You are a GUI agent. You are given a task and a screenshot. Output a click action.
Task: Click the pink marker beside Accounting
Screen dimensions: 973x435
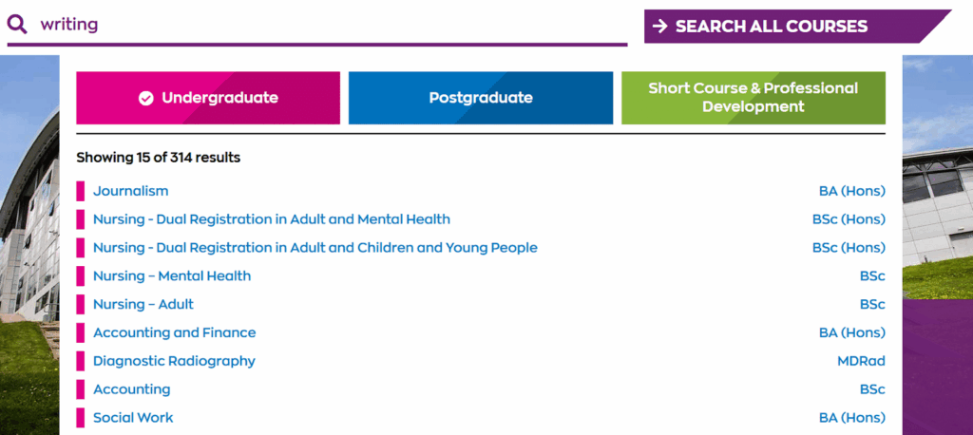(81, 389)
